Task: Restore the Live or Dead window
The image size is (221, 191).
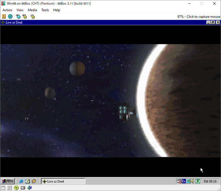Action: [213, 22]
